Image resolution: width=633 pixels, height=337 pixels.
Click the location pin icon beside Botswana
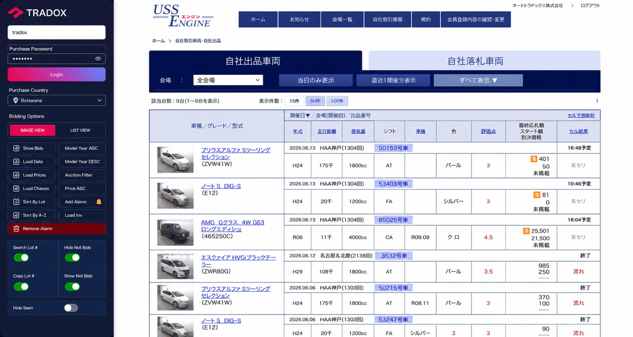click(16, 101)
